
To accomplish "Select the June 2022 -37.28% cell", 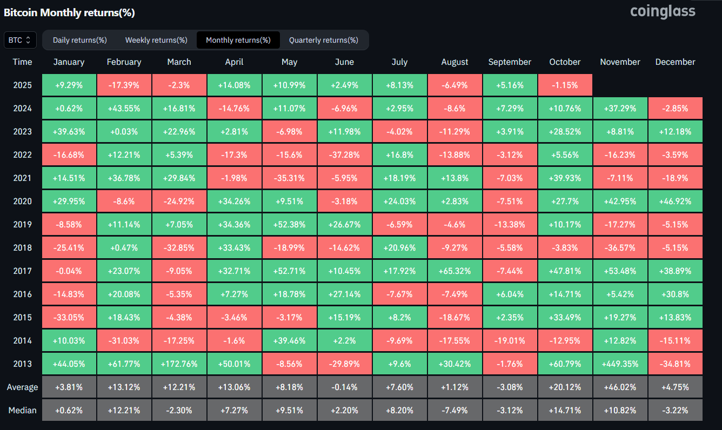I will coord(344,154).
